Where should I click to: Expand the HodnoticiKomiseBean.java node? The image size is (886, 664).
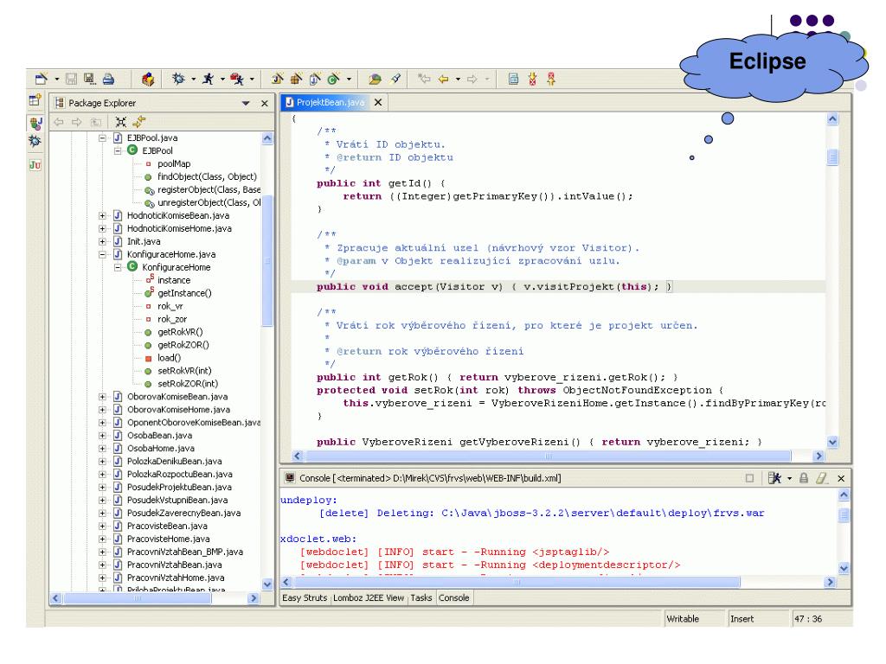point(102,215)
